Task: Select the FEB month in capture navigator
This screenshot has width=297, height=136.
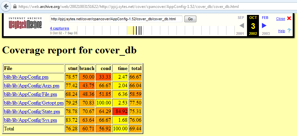Action: [265, 18]
